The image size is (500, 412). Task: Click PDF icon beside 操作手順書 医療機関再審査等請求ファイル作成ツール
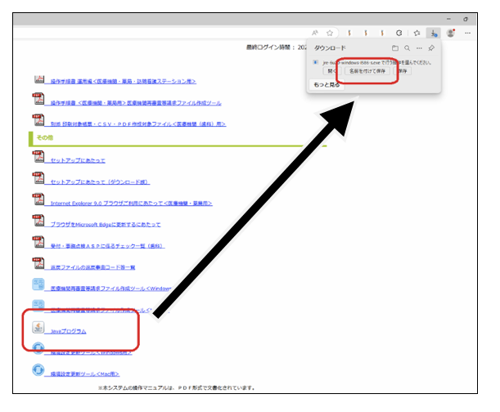pyautogui.click(x=38, y=98)
